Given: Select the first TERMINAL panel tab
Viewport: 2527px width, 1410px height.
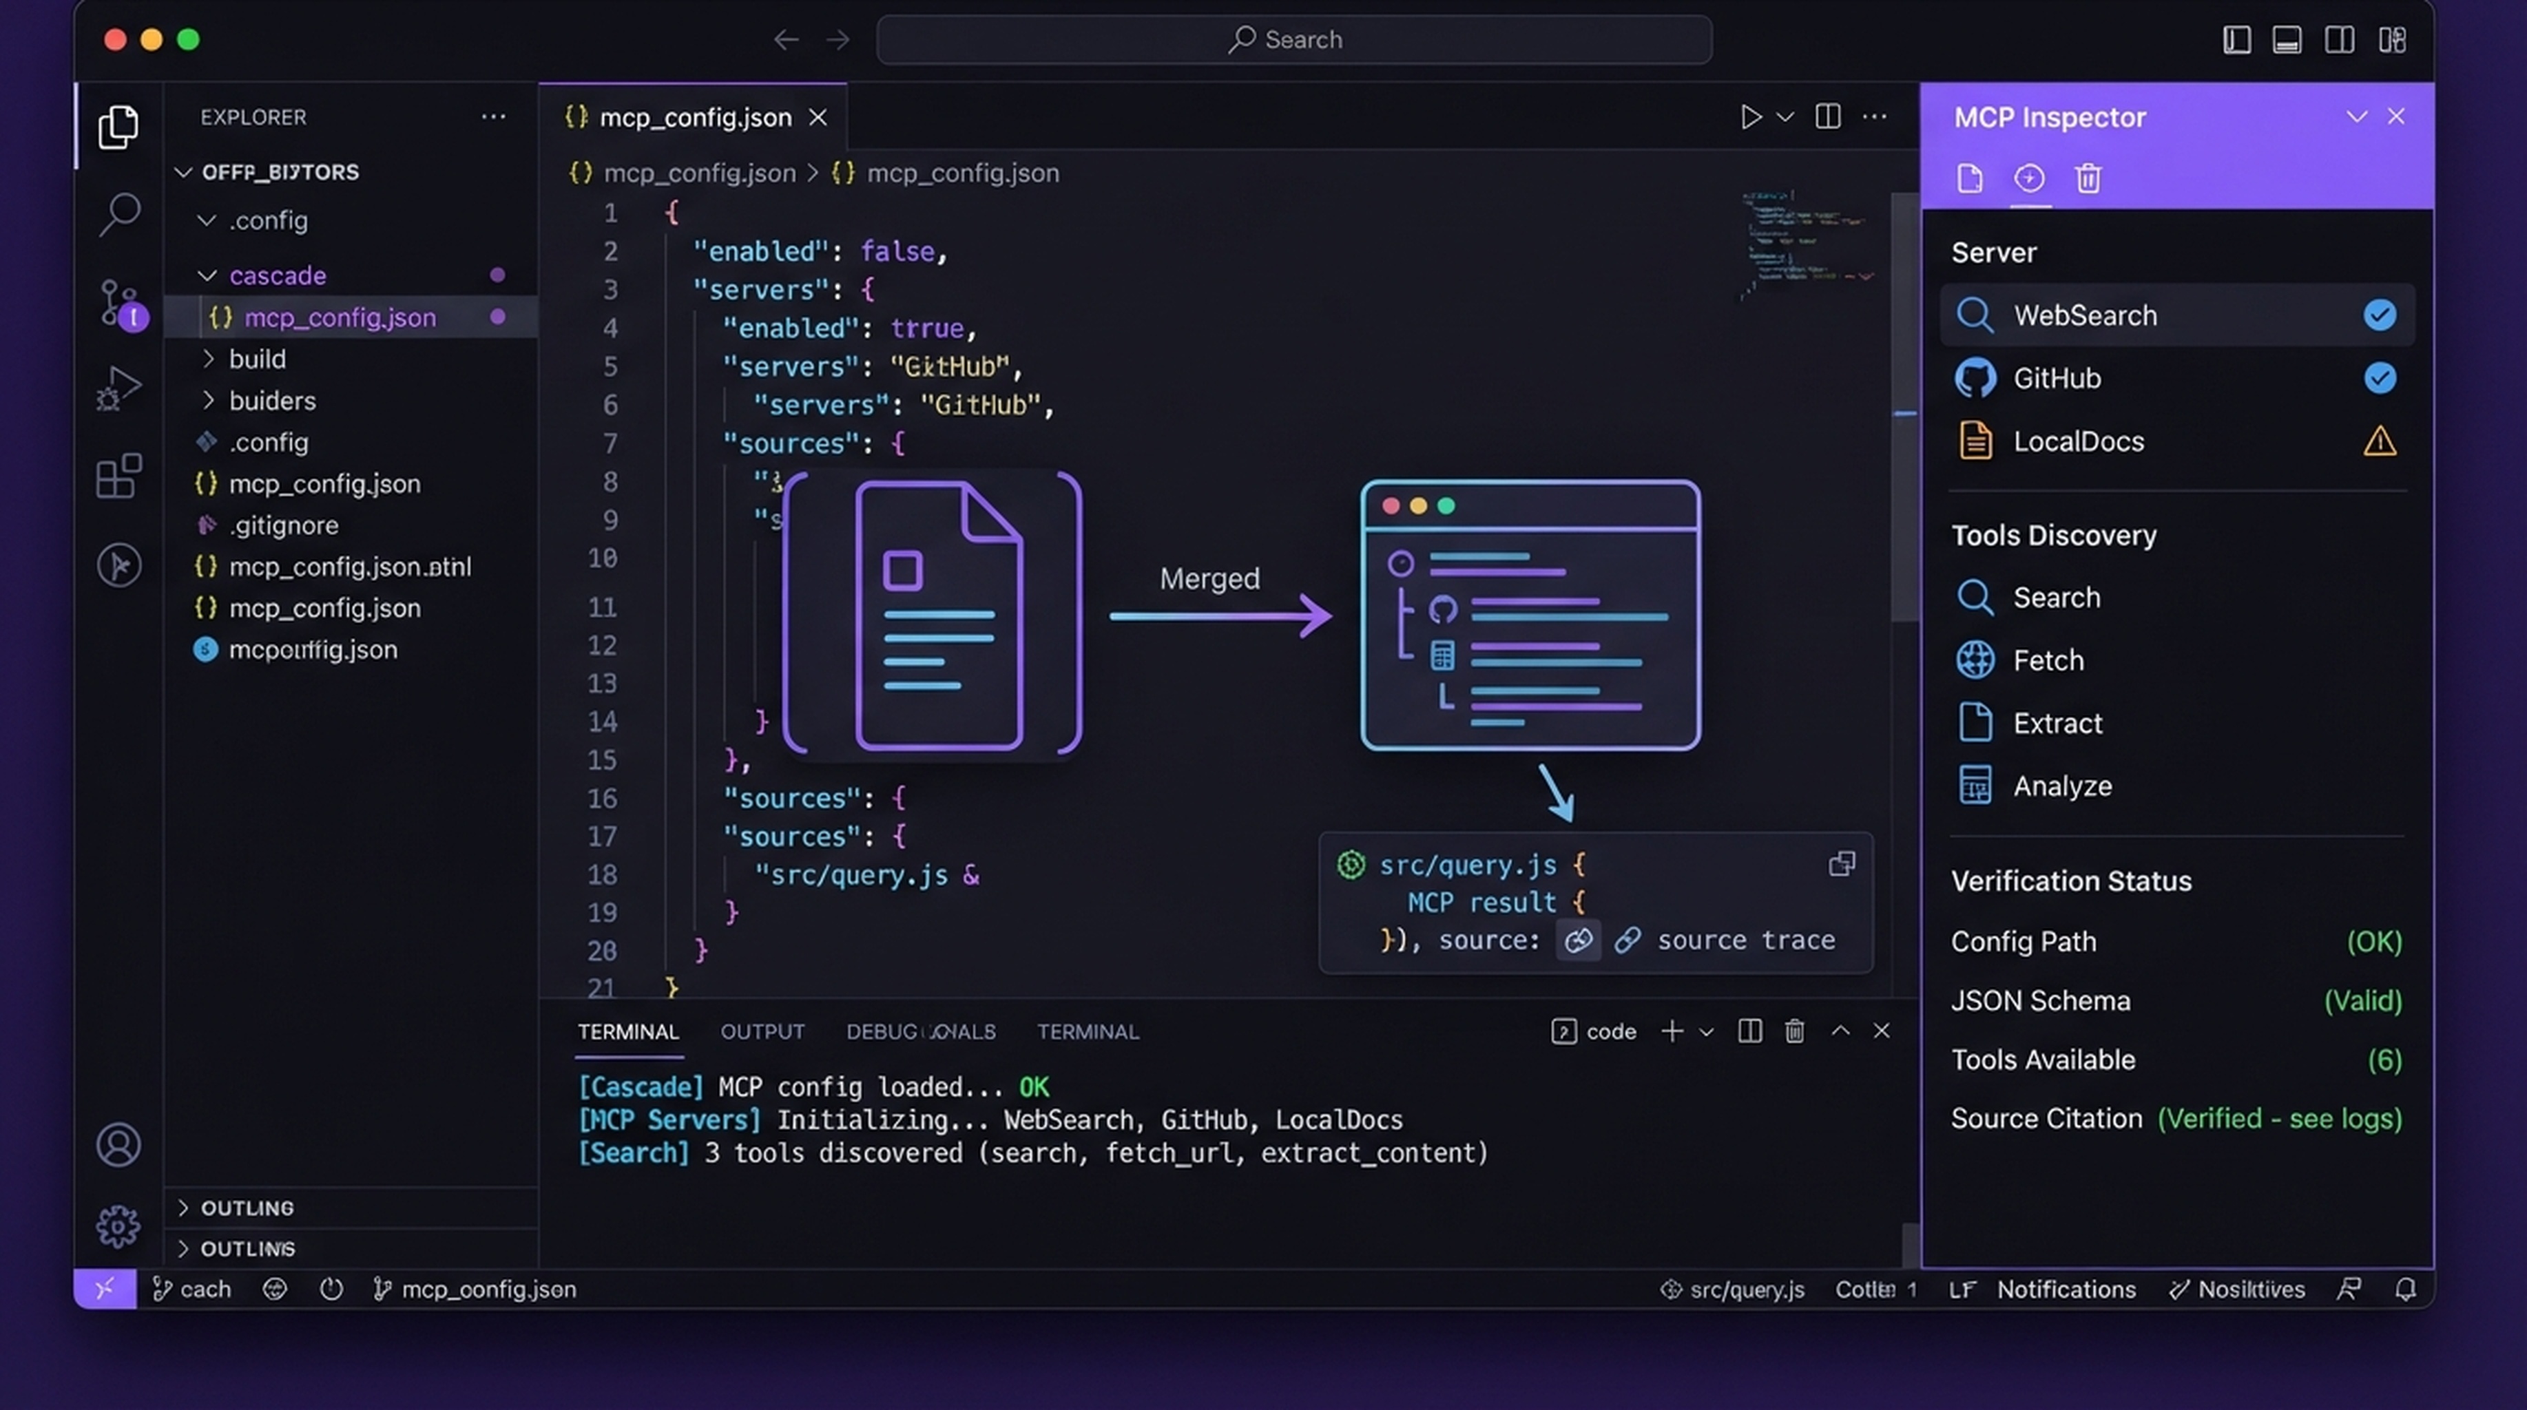Looking at the screenshot, I should click(x=628, y=1031).
